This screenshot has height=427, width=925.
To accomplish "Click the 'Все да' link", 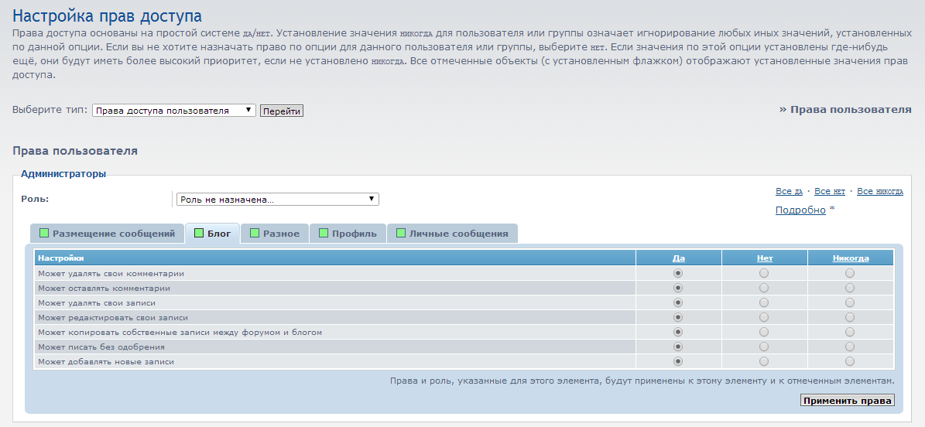I will tap(789, 191).
